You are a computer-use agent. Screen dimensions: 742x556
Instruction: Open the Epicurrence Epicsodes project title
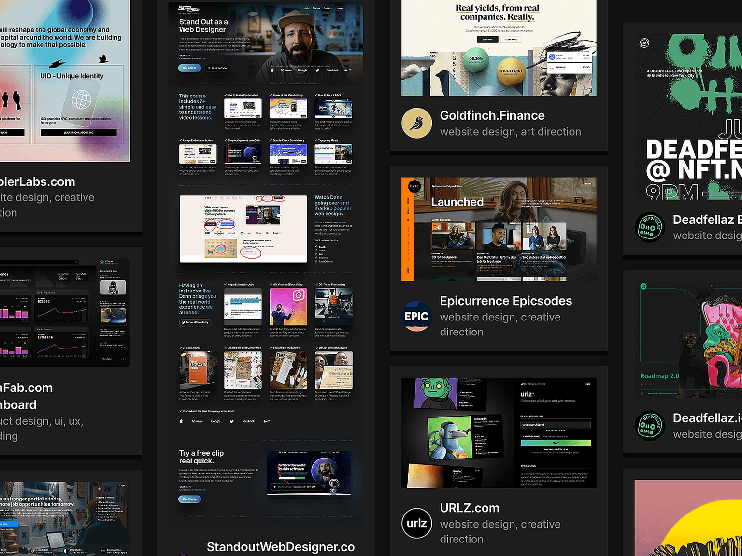(506, 301)
